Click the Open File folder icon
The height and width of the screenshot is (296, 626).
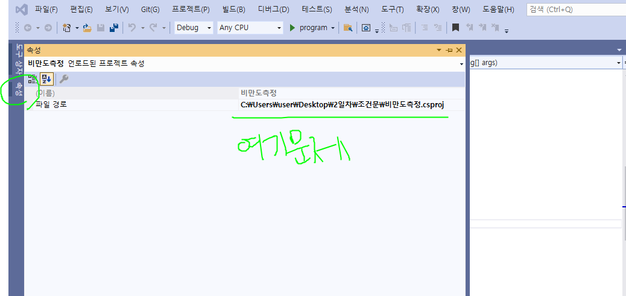(87, 28)
